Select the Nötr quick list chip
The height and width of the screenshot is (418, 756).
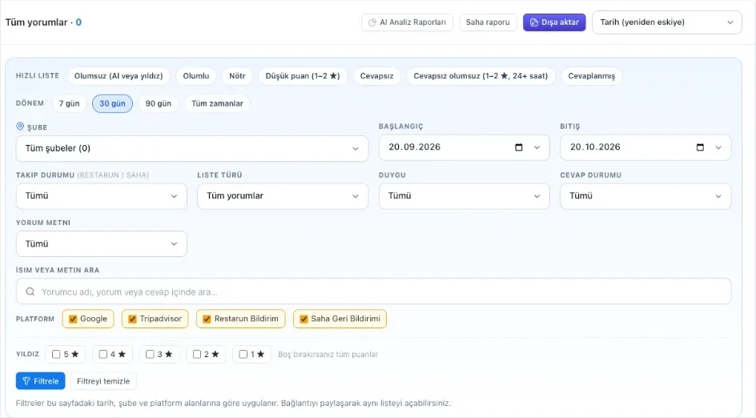click(237, 76)
